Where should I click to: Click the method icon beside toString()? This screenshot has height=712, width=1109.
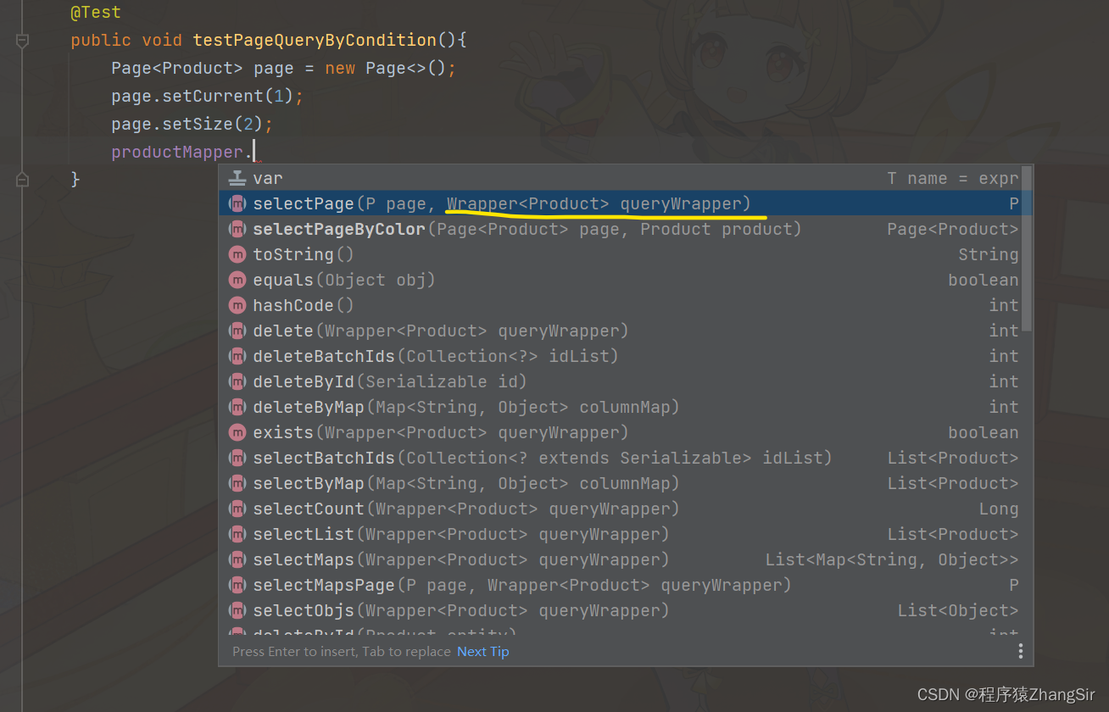pyautogui.click(x=237, y=254)
